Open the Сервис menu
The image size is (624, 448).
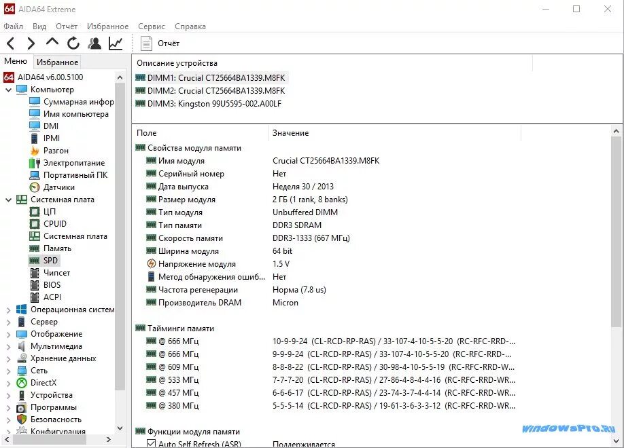[151, 26]
